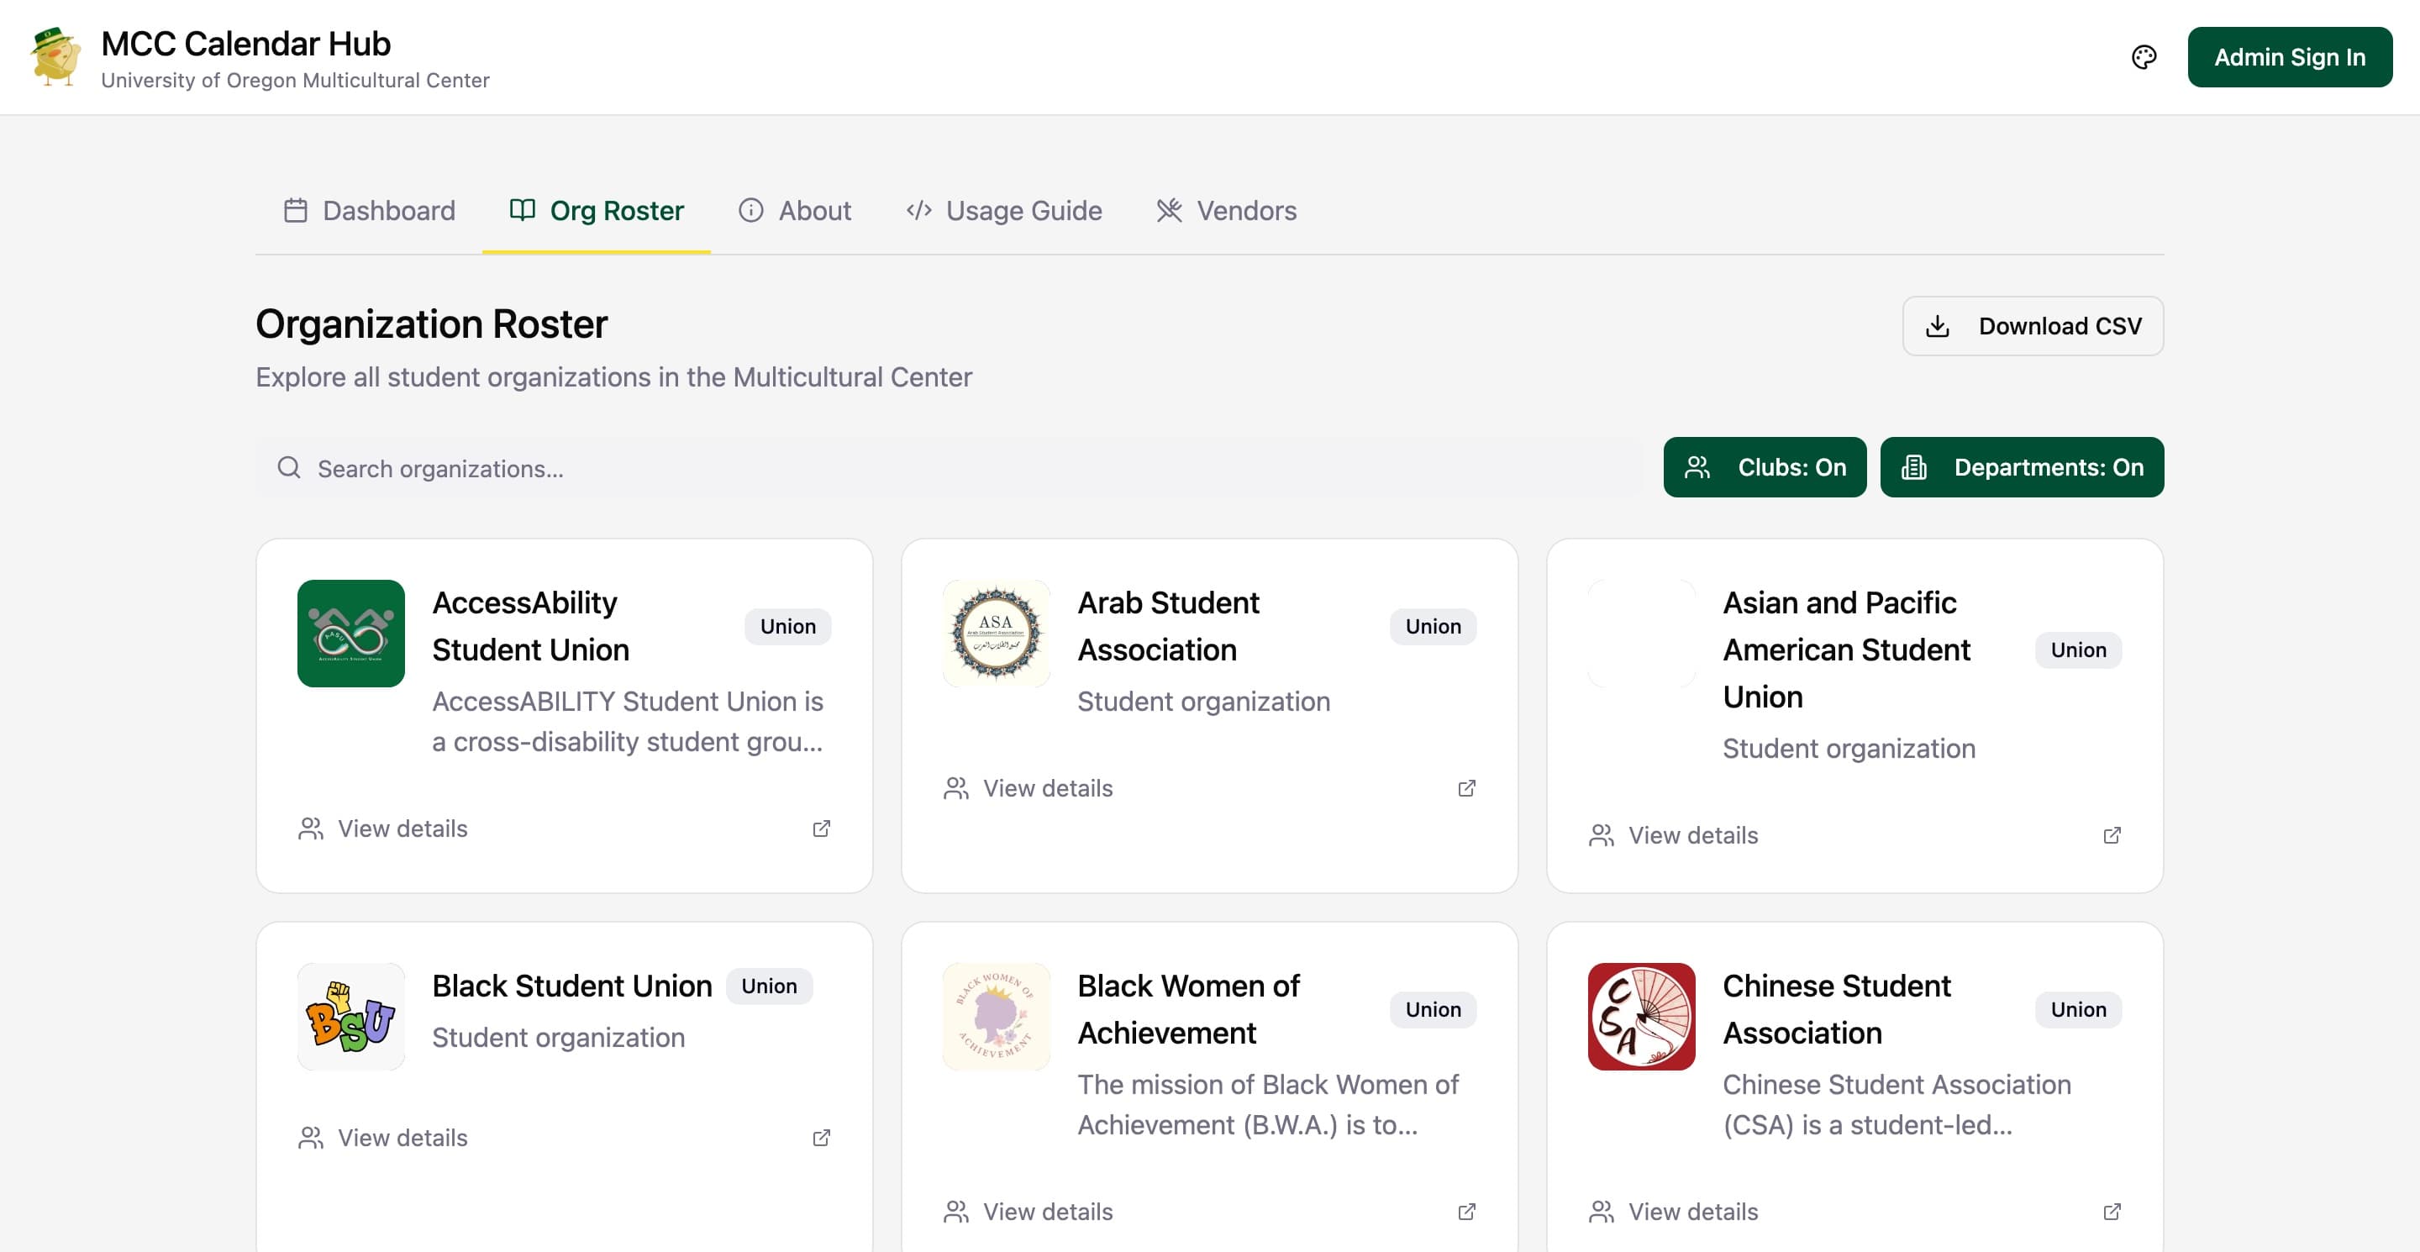The height and width of the screenshot is (1252, 2420).
Task: Click Union badge on Chinese Student Association card
Action: [2078, 1010]
